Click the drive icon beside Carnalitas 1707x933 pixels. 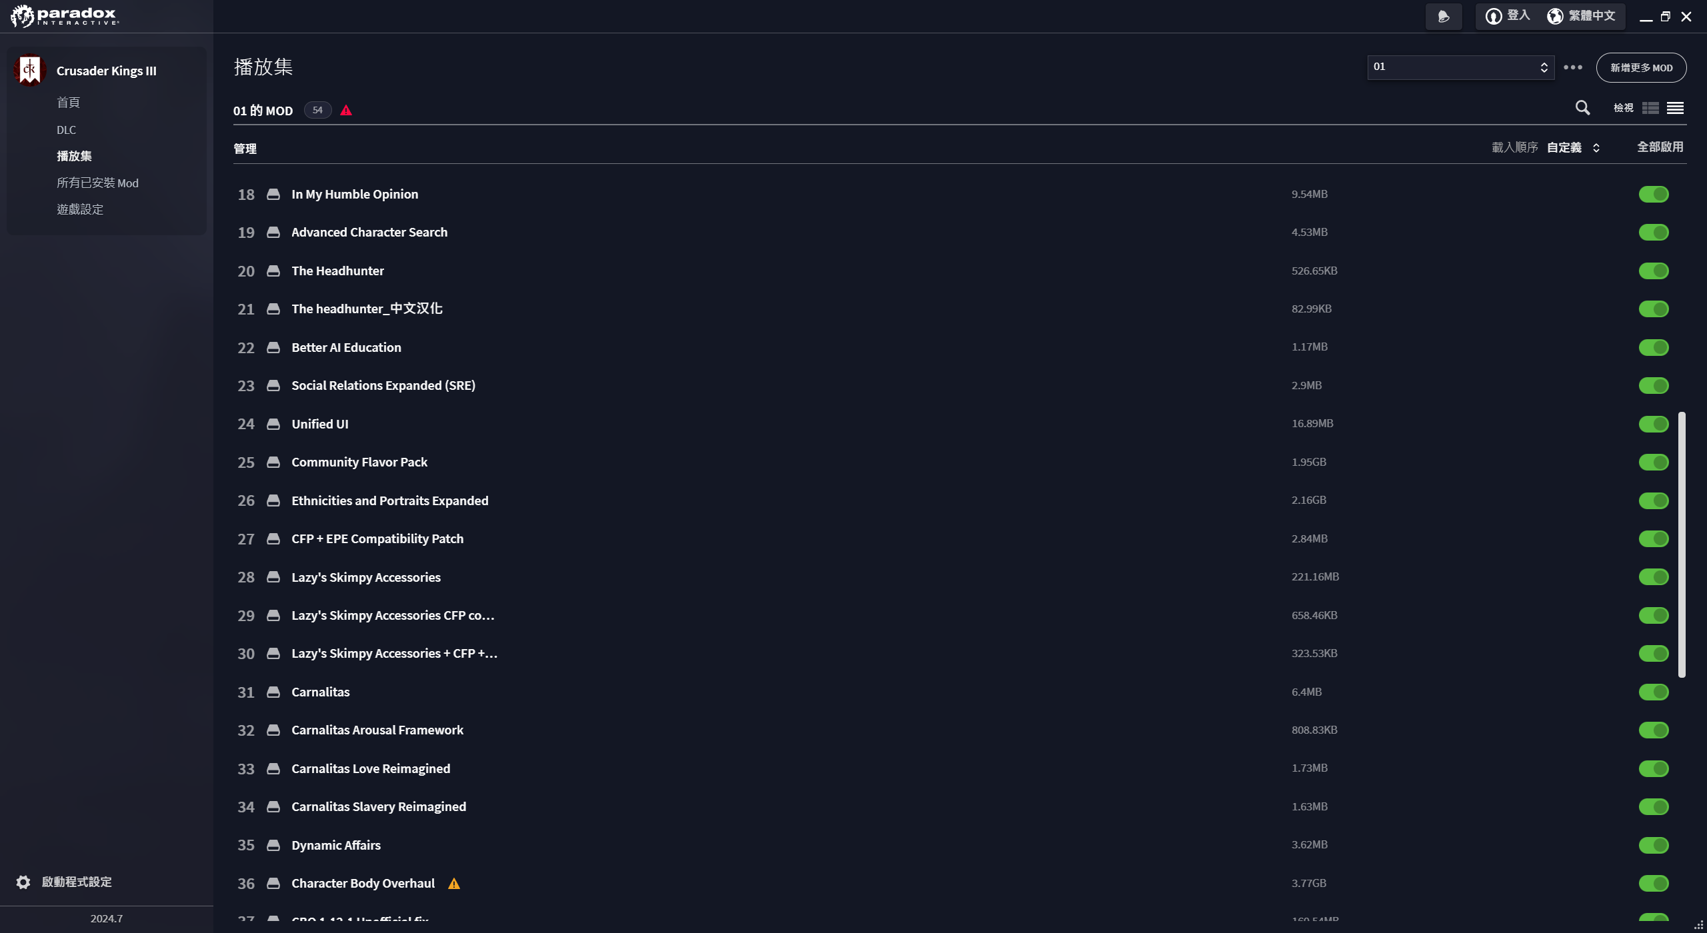coord(273,692)
